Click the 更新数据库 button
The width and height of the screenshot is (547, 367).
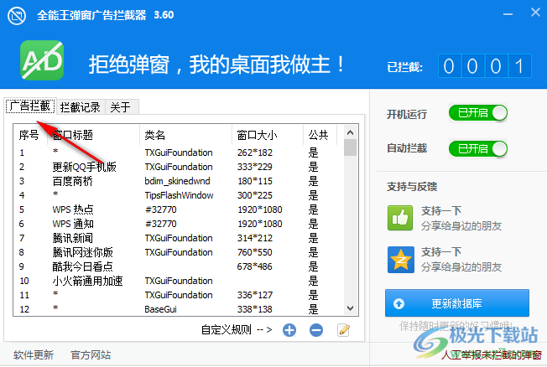click(x=457, y=302)
